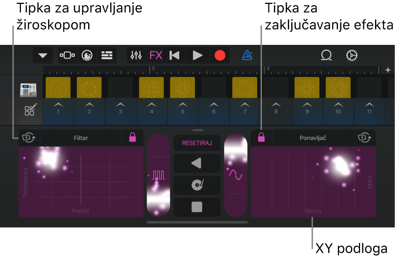The width and height of the screenshot is (395, 261).
Task: Open the Loop Browser icon
Action: (326, 55)
